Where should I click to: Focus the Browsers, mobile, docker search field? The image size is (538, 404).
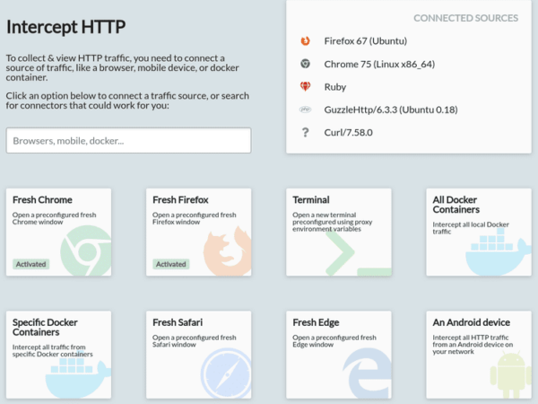128,141
